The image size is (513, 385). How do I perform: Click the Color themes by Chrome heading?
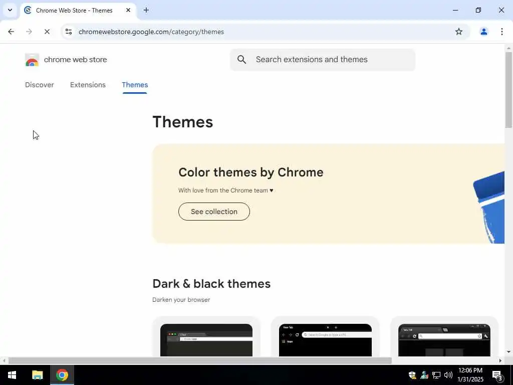[x=251, y=172]
